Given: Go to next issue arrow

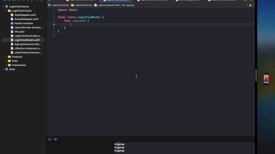Looking at the screenshot, I should (253, 5).
